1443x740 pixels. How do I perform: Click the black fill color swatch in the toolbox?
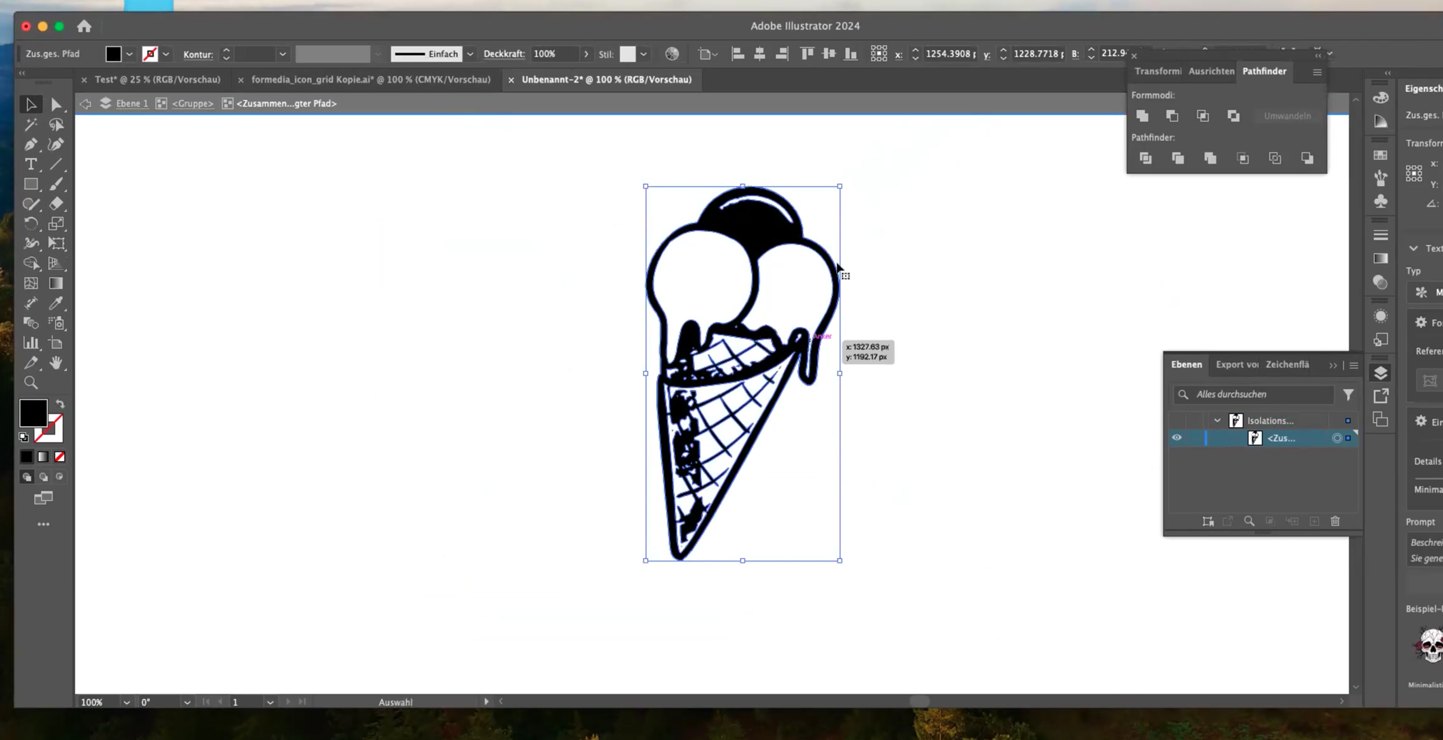point(33,413)
